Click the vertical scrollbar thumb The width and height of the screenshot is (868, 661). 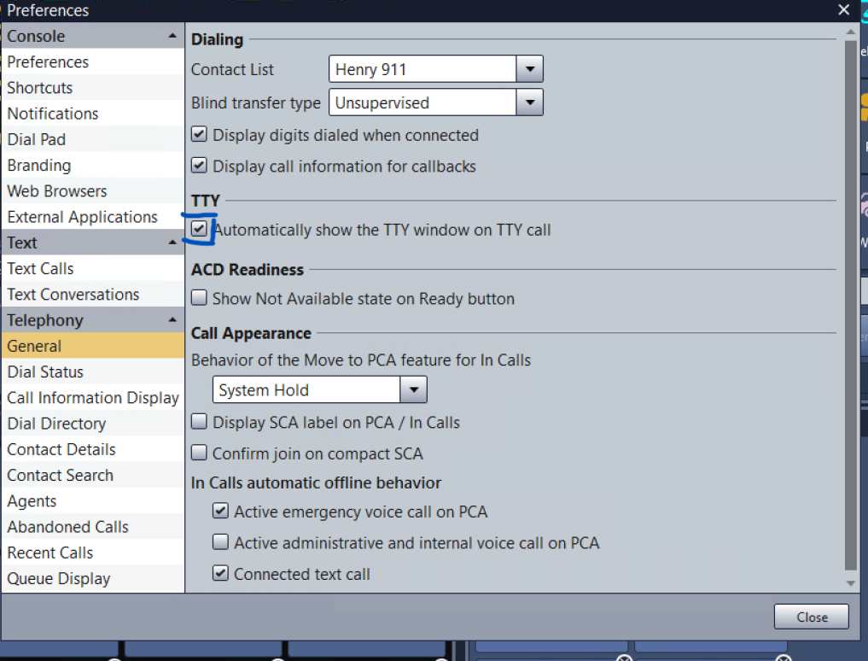coord(850,305)
